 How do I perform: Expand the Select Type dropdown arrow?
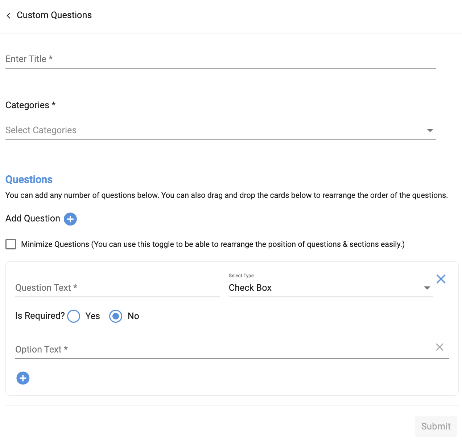pos(427,288)
